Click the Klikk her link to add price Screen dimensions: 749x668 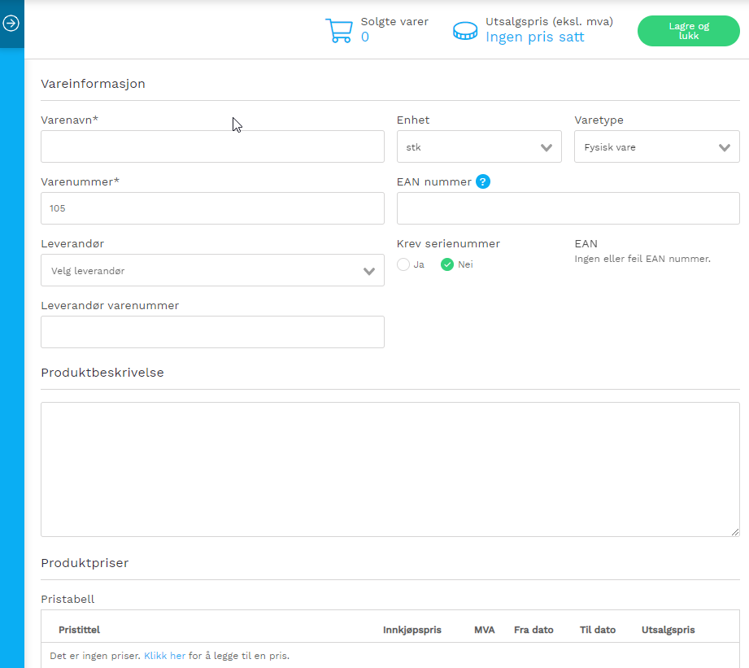tap(164, 656)
